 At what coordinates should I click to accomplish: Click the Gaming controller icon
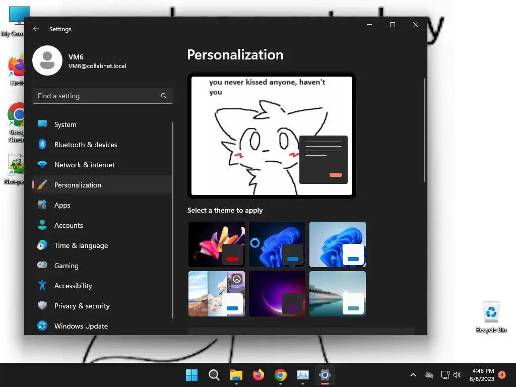pyautogui.click(x=42, y=265)
